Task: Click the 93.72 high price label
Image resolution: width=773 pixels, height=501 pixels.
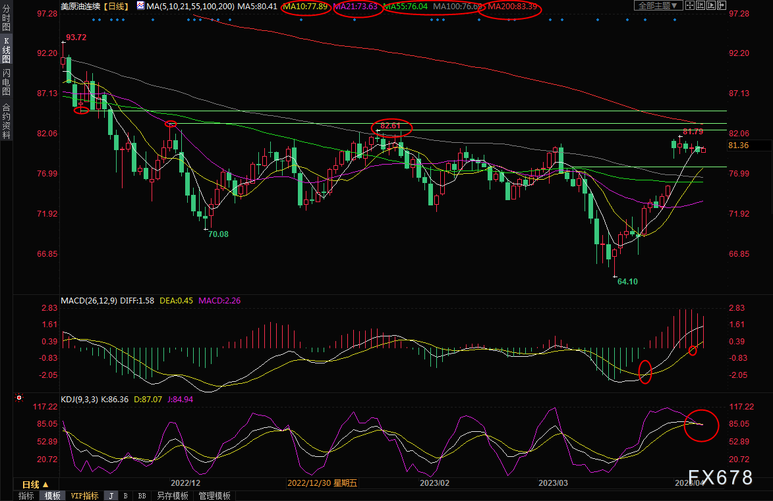Action: (76, 38)
